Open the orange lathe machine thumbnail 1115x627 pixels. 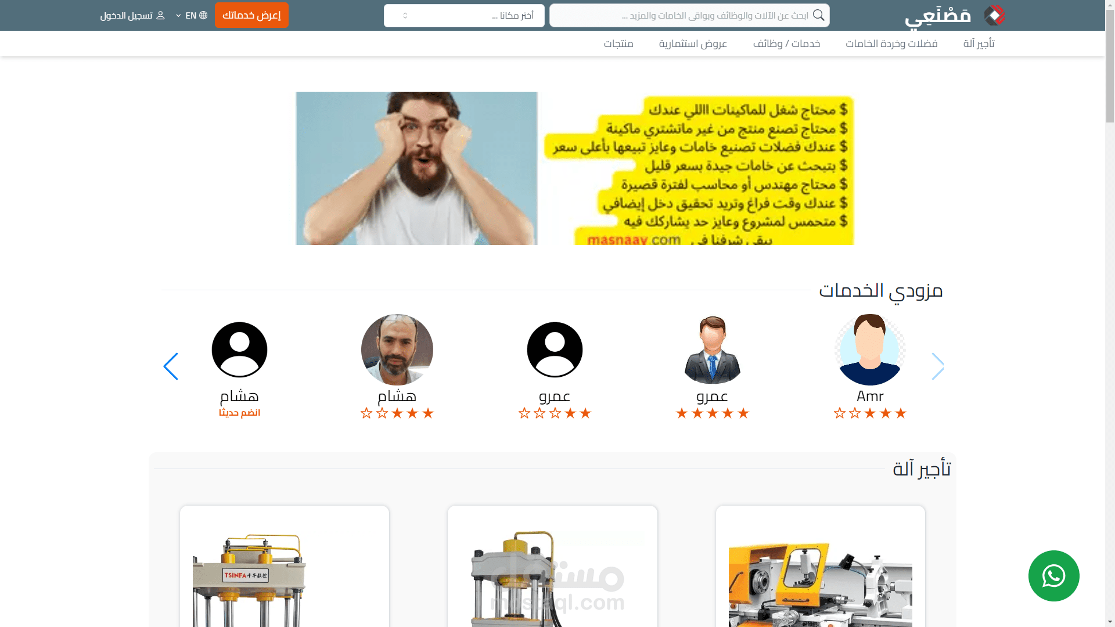pyautogui.click(x=820, y=583)
